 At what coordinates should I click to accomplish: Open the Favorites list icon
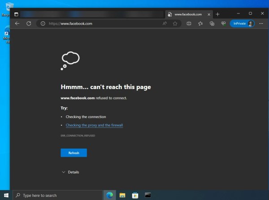[200, 23]
